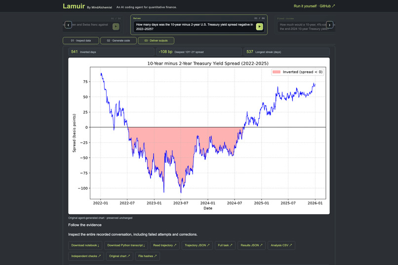Click the 'An AI coding agent for quantitative finance' tagline
This screenshot has height=265, width=398.
click(147, 7)
